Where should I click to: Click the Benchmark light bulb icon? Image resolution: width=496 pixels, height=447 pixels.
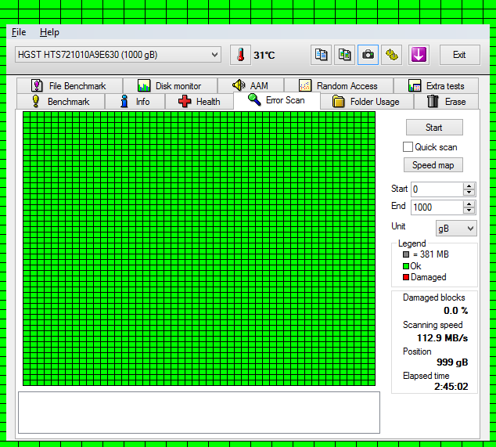tap(36, 101)
